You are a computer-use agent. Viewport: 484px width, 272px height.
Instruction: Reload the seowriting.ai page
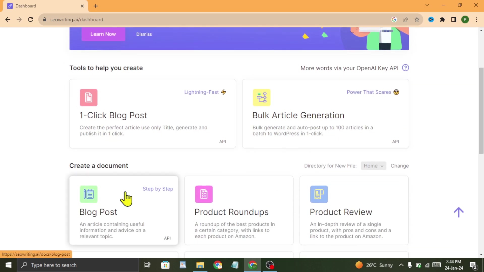click(31, 20)
